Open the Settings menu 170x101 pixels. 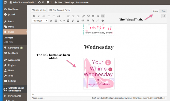(x=15, y=81)
